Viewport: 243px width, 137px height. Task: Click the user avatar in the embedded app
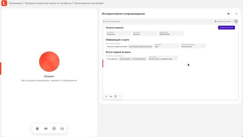coord(236,21)
